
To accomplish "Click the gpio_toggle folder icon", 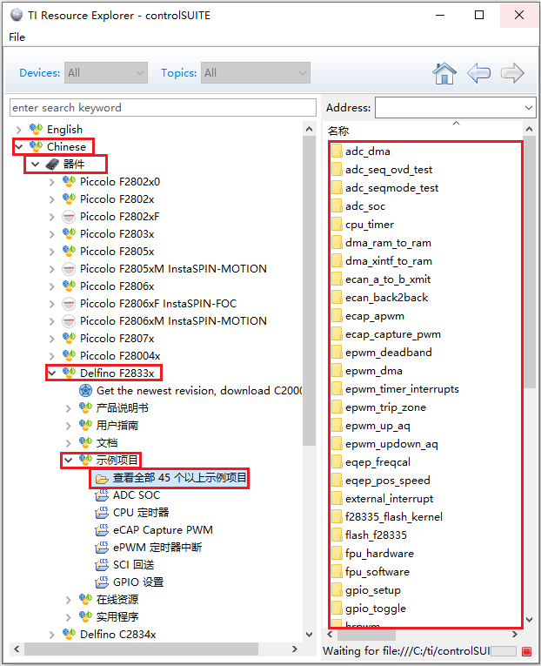I will [337, 609].
